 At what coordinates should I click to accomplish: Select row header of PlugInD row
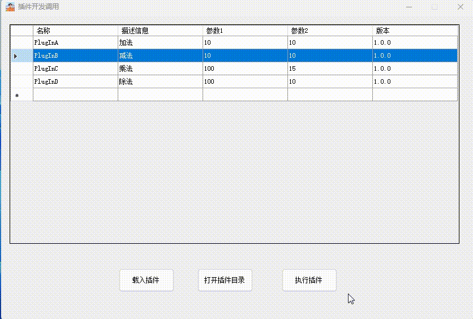tap(21, 81)
